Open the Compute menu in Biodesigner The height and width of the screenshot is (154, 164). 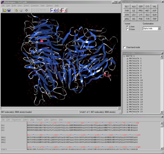point(35,5)
